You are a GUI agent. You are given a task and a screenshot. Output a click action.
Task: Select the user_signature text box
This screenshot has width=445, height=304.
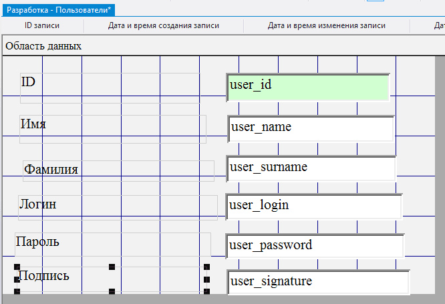click(318, 282)
